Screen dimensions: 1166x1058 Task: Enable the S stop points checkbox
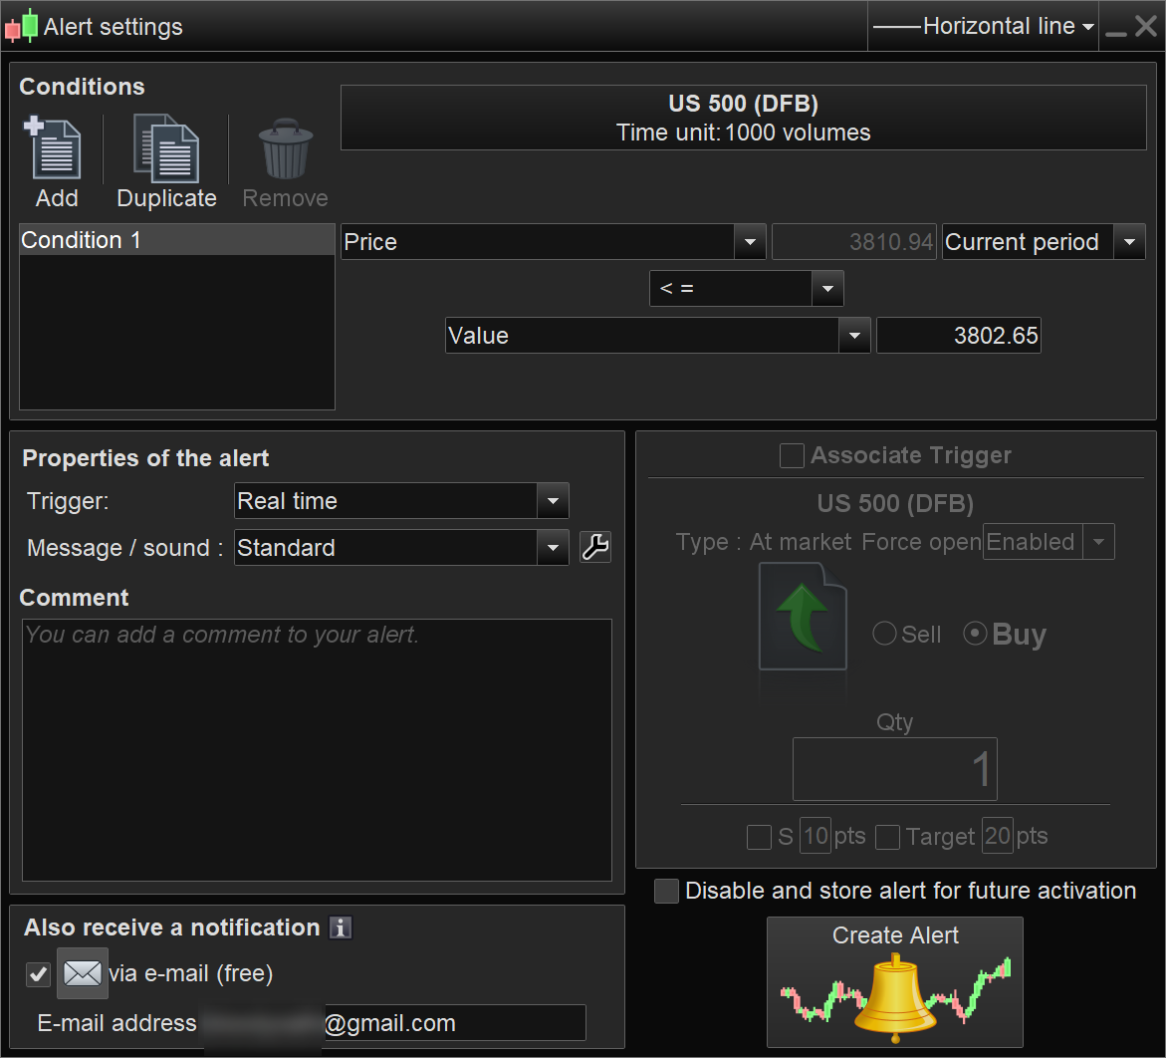click(759, 836)
